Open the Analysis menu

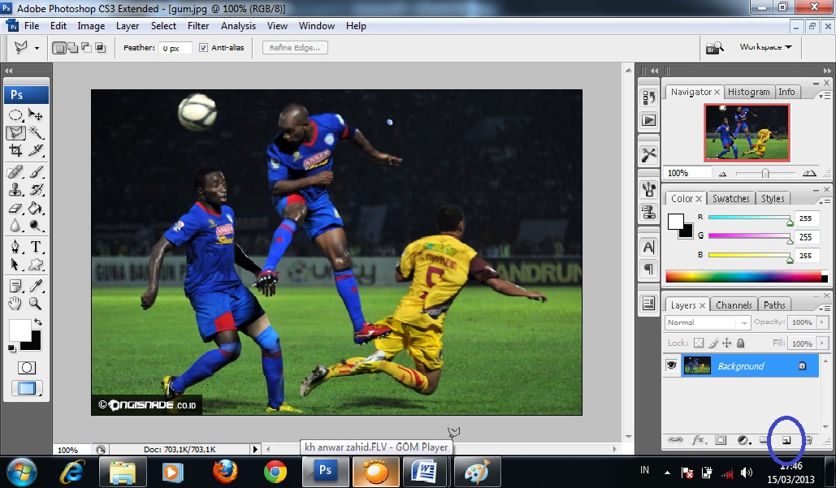point(238,25)
